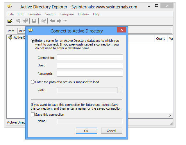186x145 pixels.
Task: Open the Compare menu
Action: 67,14
